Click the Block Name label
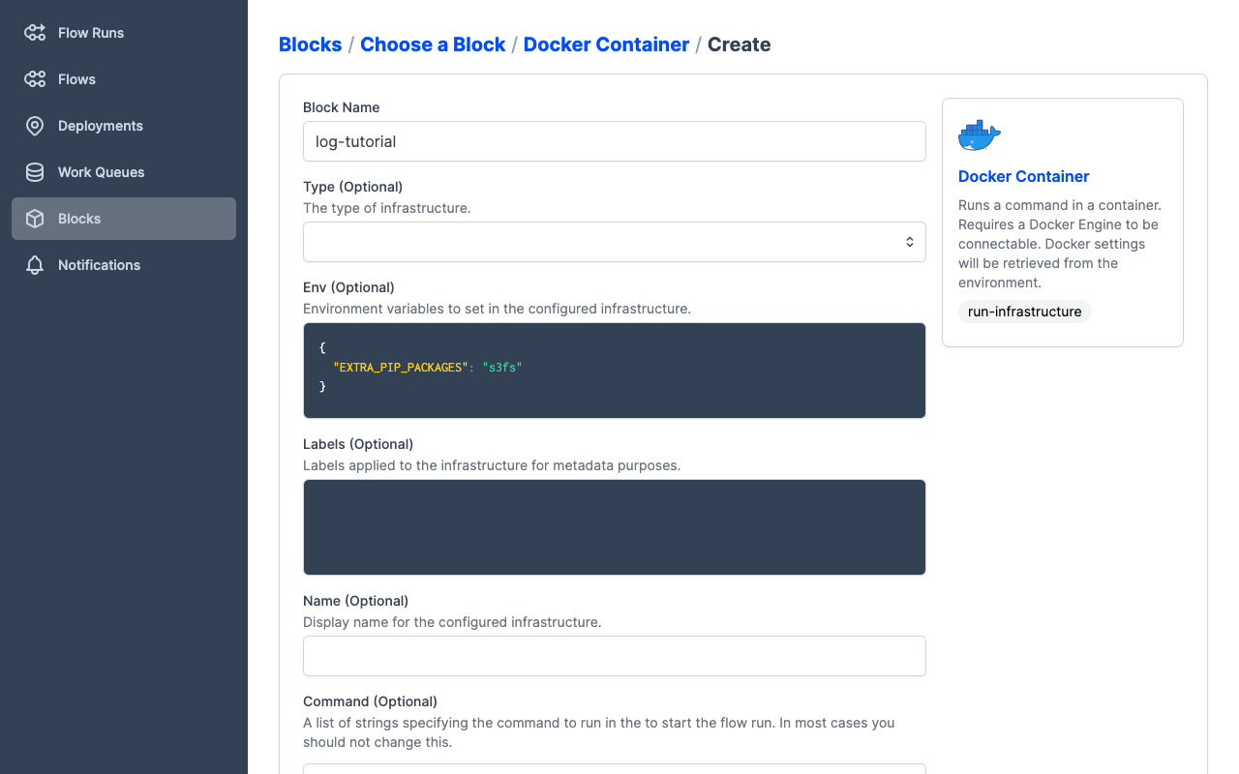This screenshot has width=1239, height=774. pos(341,107)
